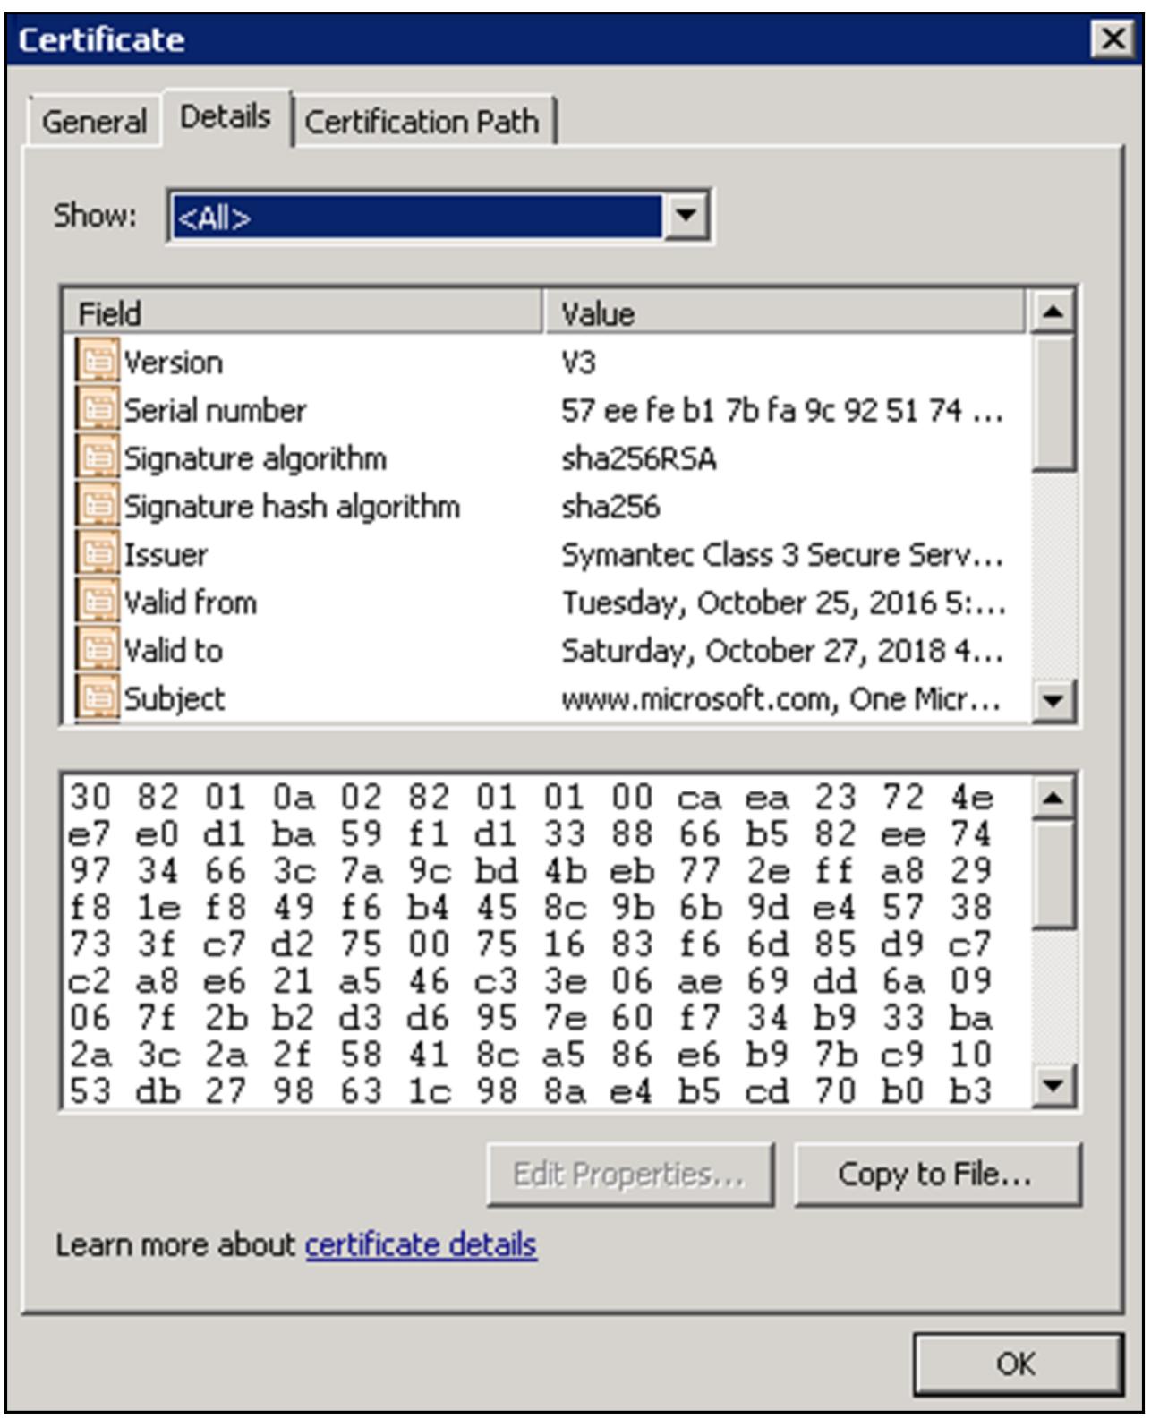The image size is (1151, 1419).
Task: Select the Signature hash algorithm icon
Action: (97, 507)
